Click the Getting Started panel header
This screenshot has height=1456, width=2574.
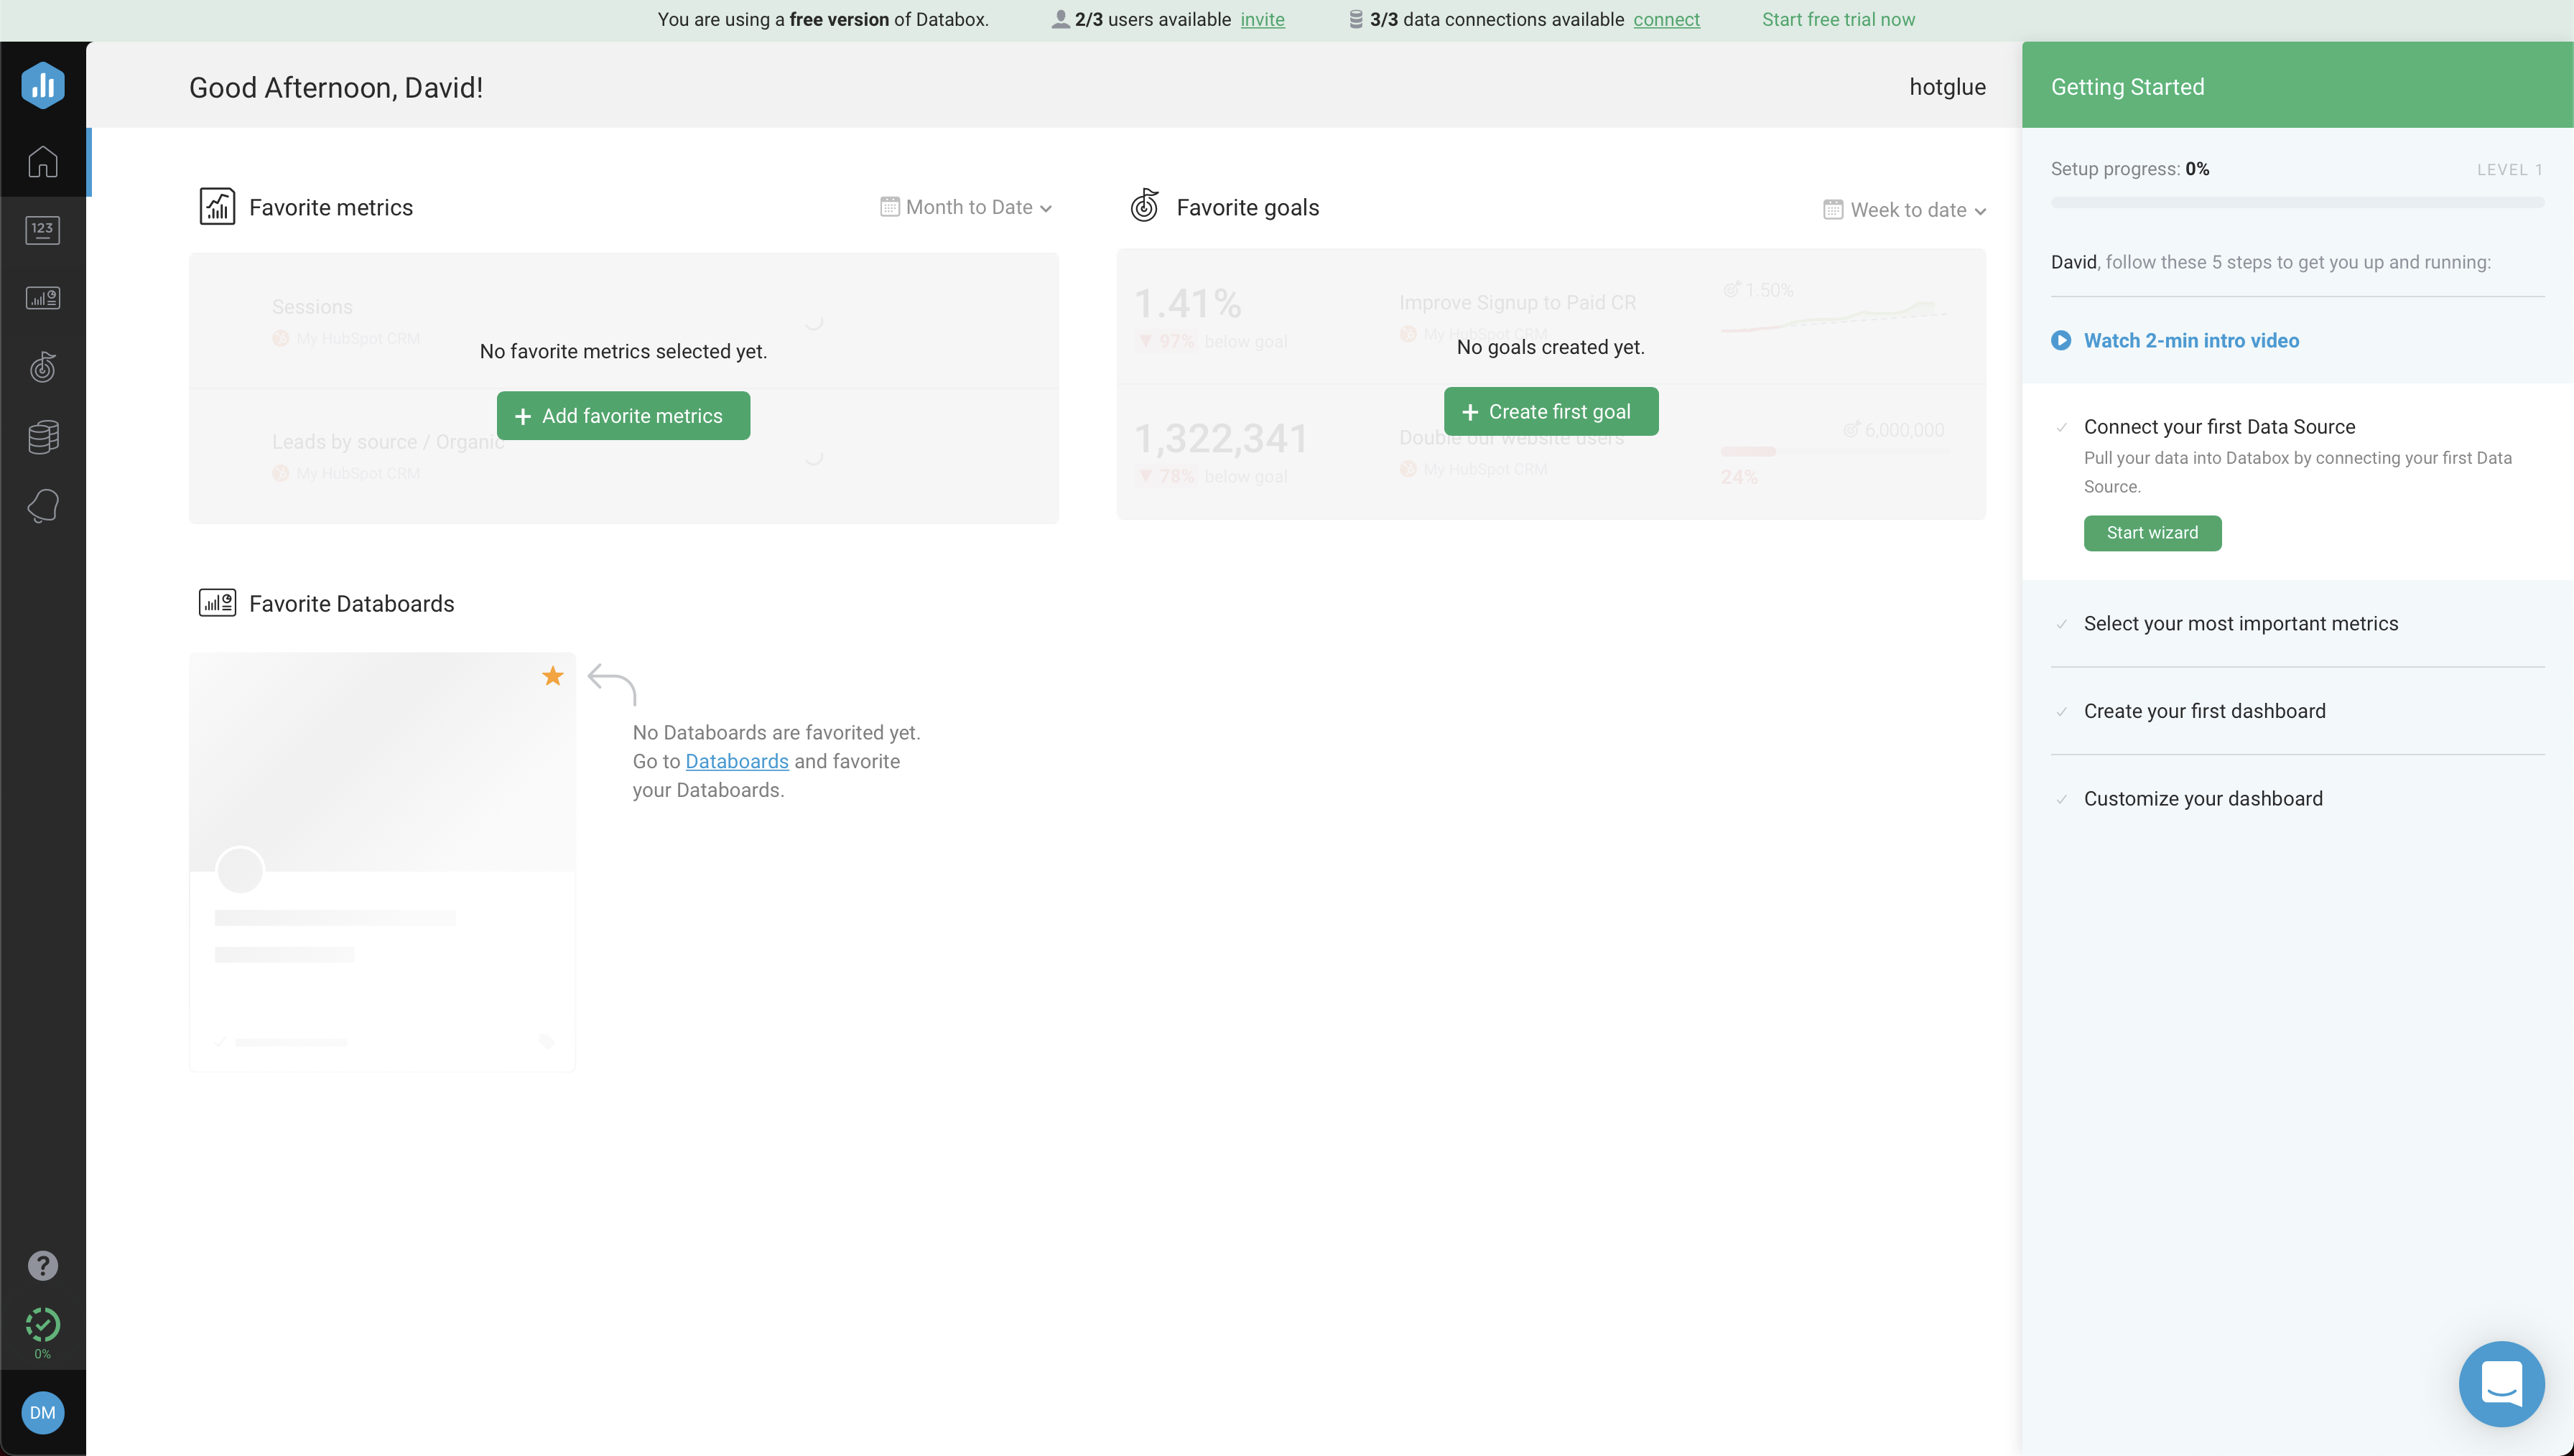coord(2298,85)
